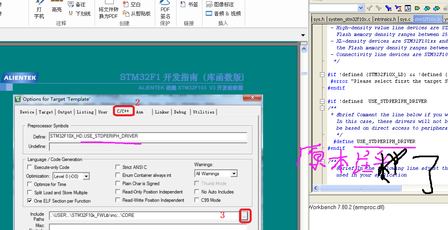This screenshot has height=230, width=448.
Task: Open the Utilities tab
Action: coord(204,112)
